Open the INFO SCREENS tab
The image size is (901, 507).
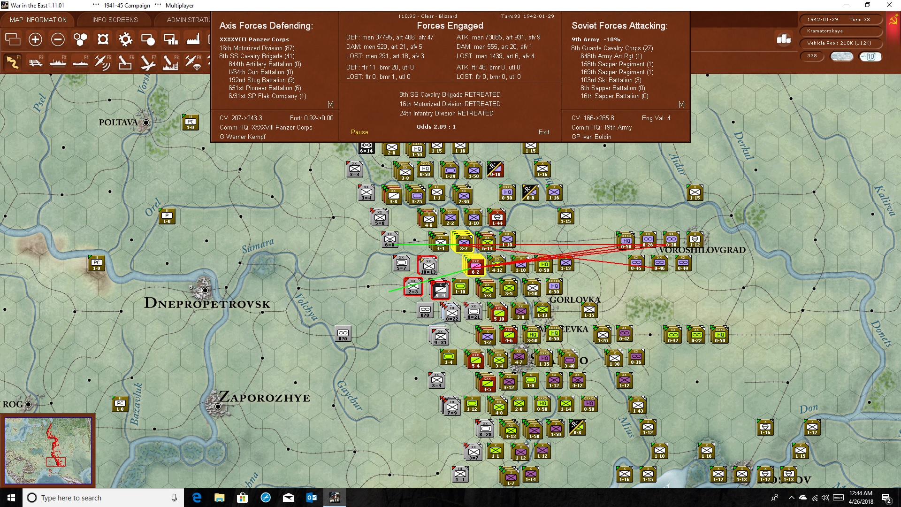pos(115,20)
